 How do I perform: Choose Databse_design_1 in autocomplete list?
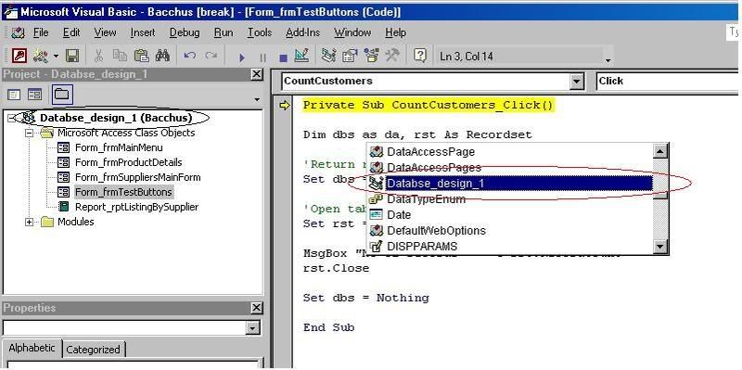point(519,183)
